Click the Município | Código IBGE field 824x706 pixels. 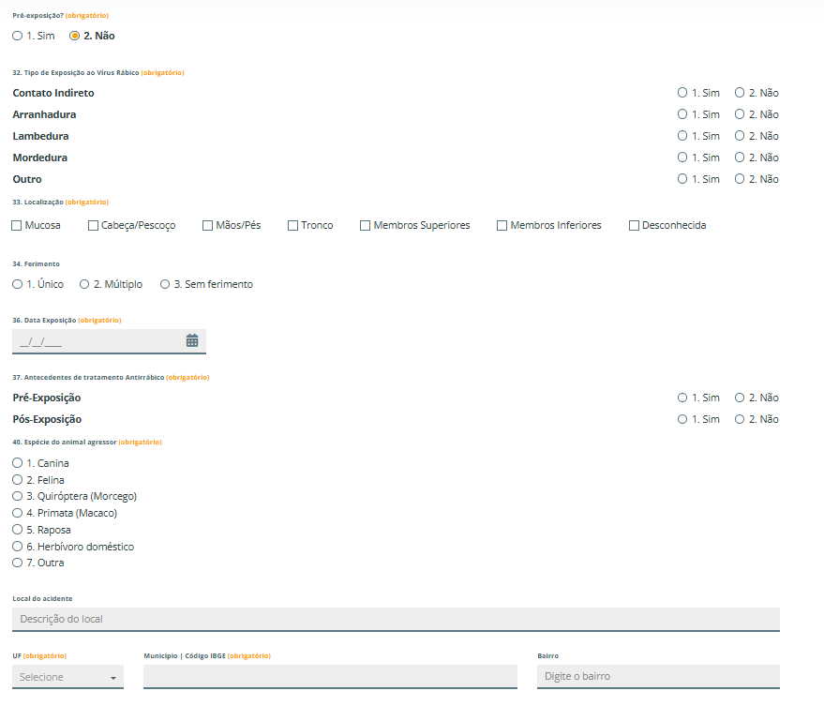point(330,677)
